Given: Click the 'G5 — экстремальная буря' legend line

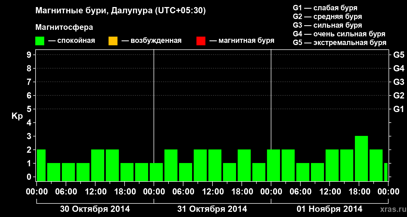Looking at the screenshot, I should [x=339, y=43].
